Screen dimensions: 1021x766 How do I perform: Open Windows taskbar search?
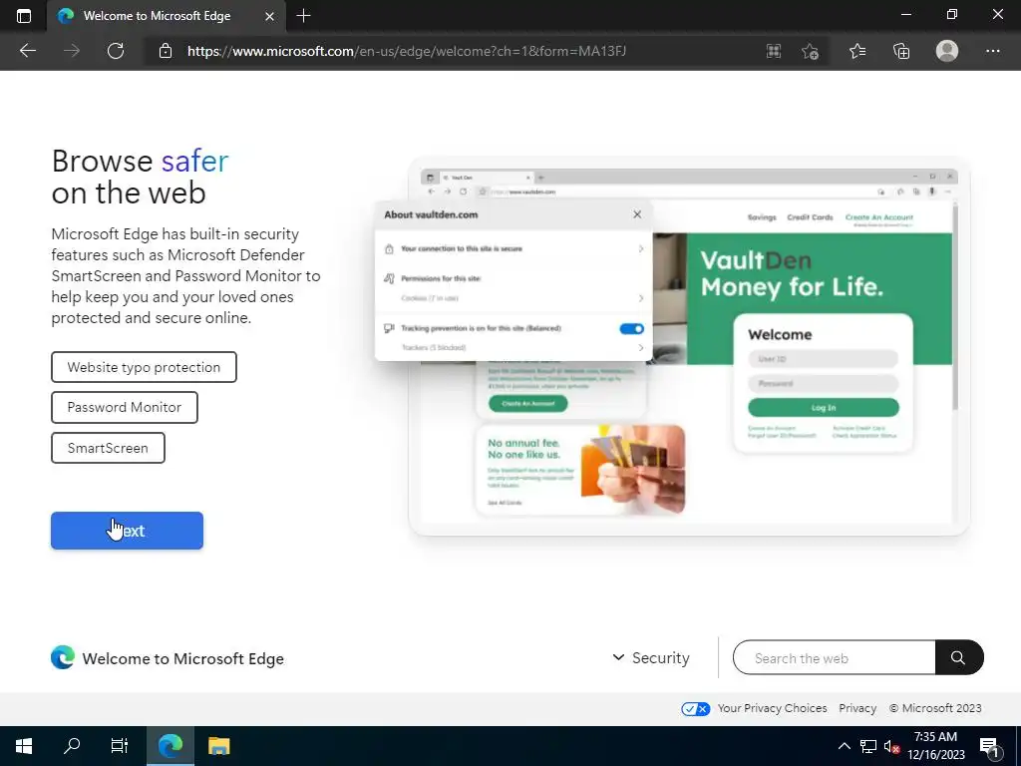point(72,746)
